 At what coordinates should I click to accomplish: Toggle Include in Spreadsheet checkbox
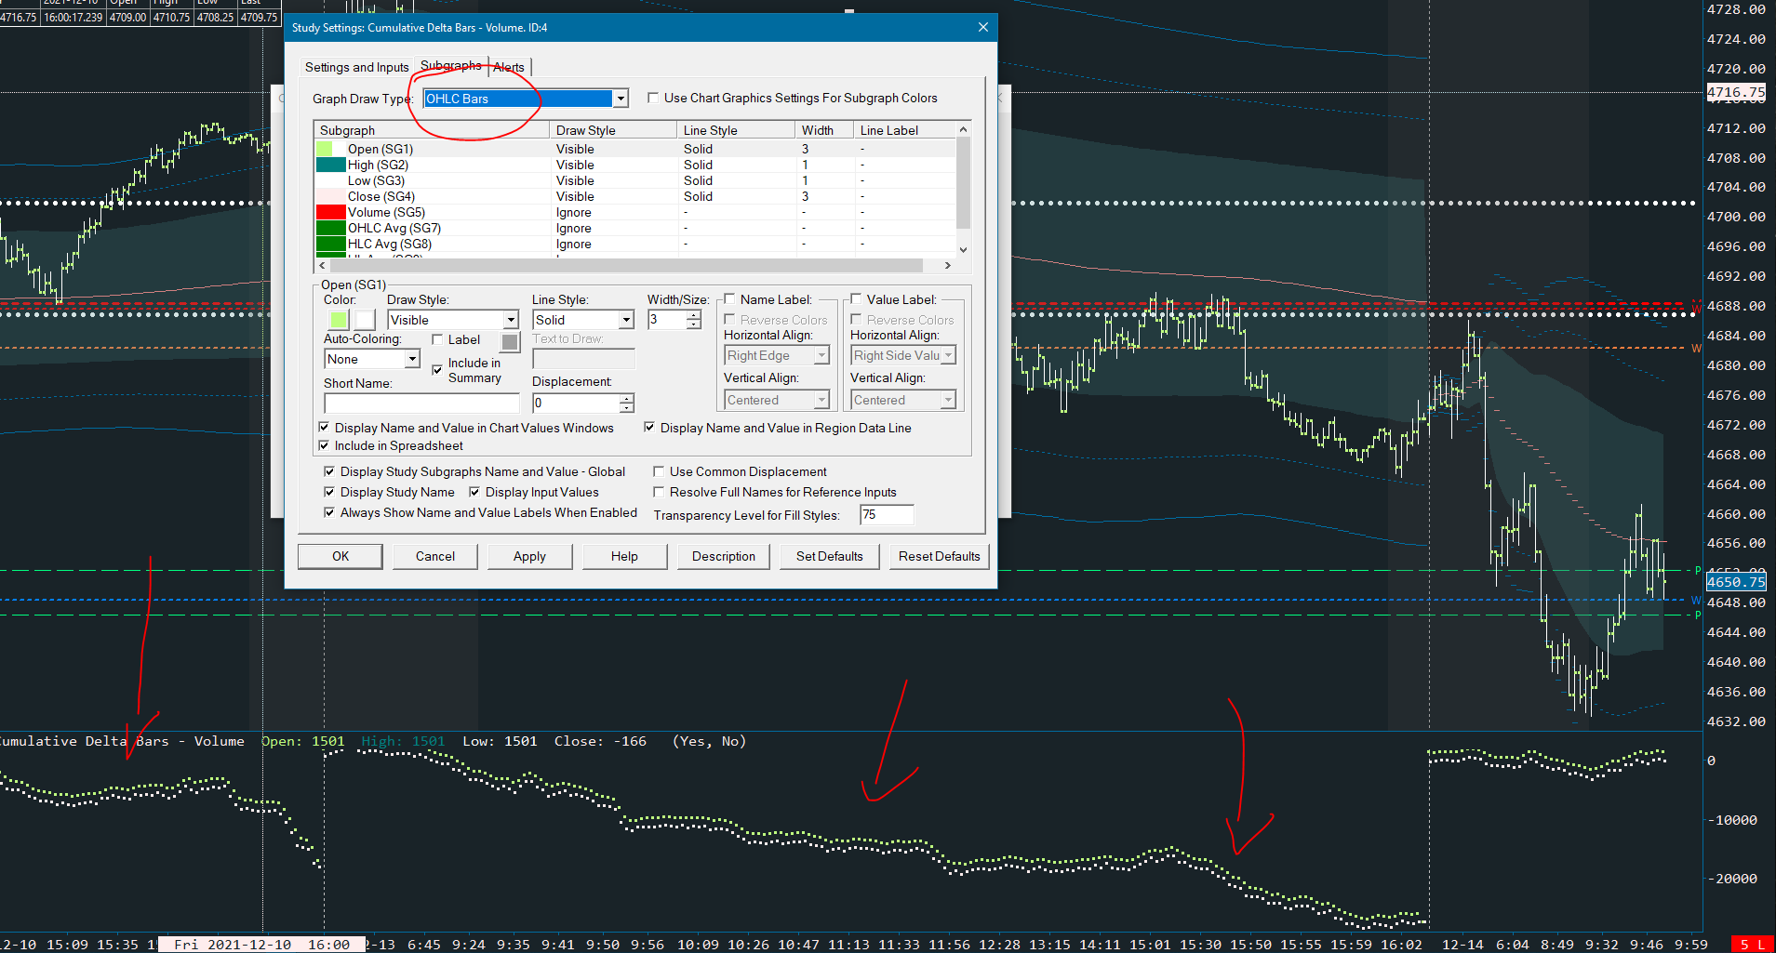coord(324,446)
